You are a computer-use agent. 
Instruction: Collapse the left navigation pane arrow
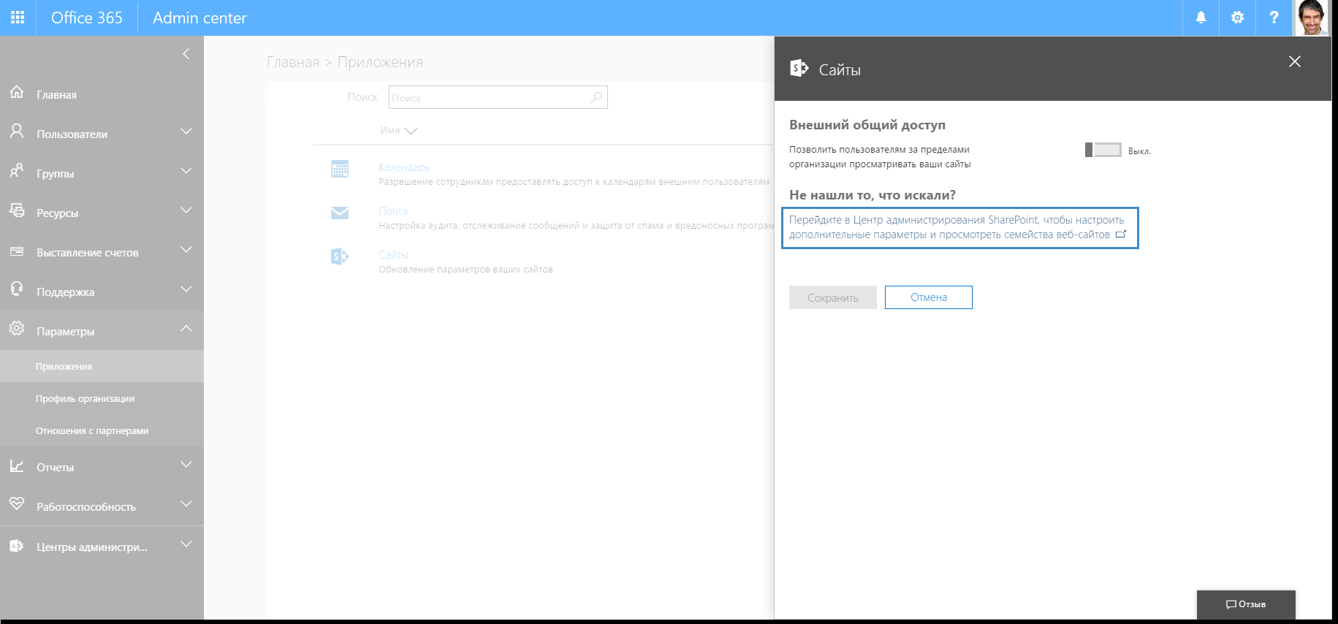pos(186,53)
